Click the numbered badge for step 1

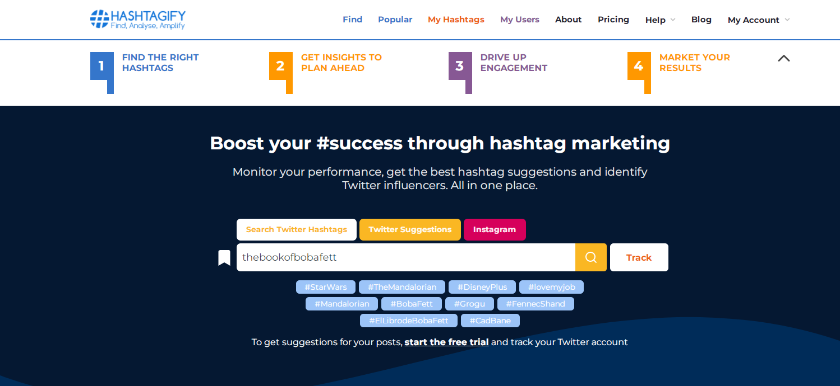101,65
